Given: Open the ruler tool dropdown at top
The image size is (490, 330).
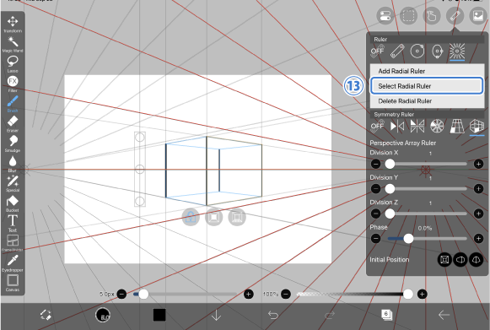Looking at the screenshot, I should [x=455, y=16].
